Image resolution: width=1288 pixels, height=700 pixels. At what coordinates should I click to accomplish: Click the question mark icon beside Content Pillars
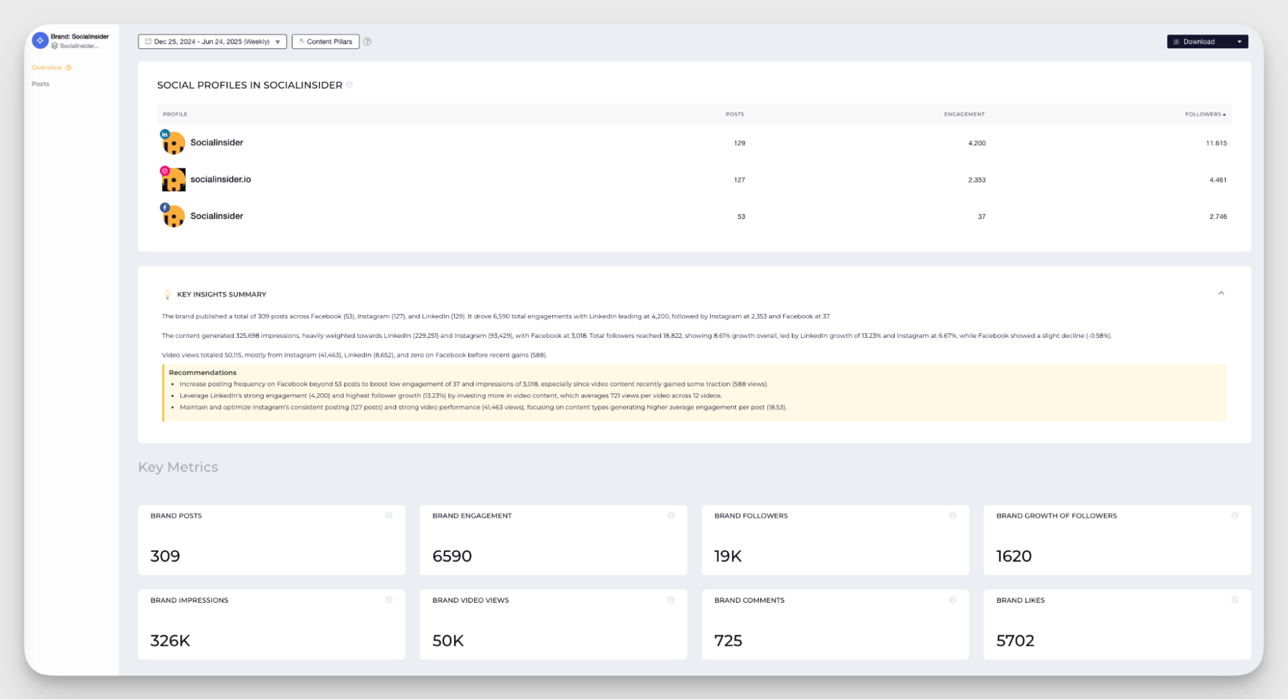[x=367, y=41]
